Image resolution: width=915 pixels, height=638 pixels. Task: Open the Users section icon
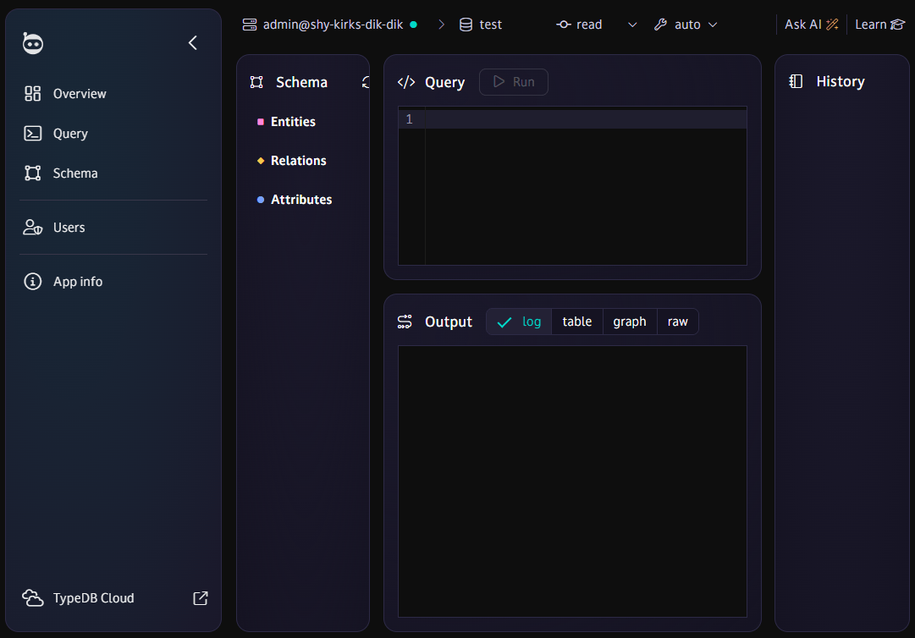click(32, 227)
